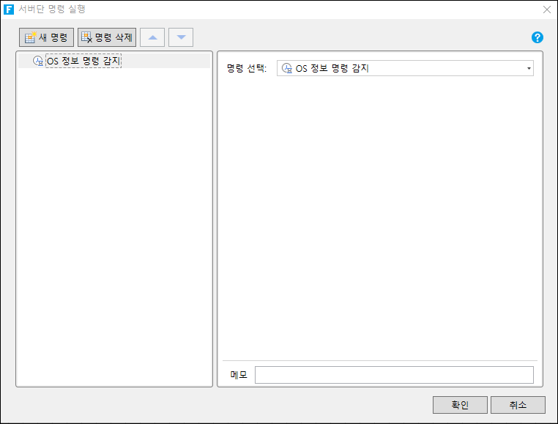Click the 명령 삭제 (delete command) button
The image size is (558, 424).
107,37
